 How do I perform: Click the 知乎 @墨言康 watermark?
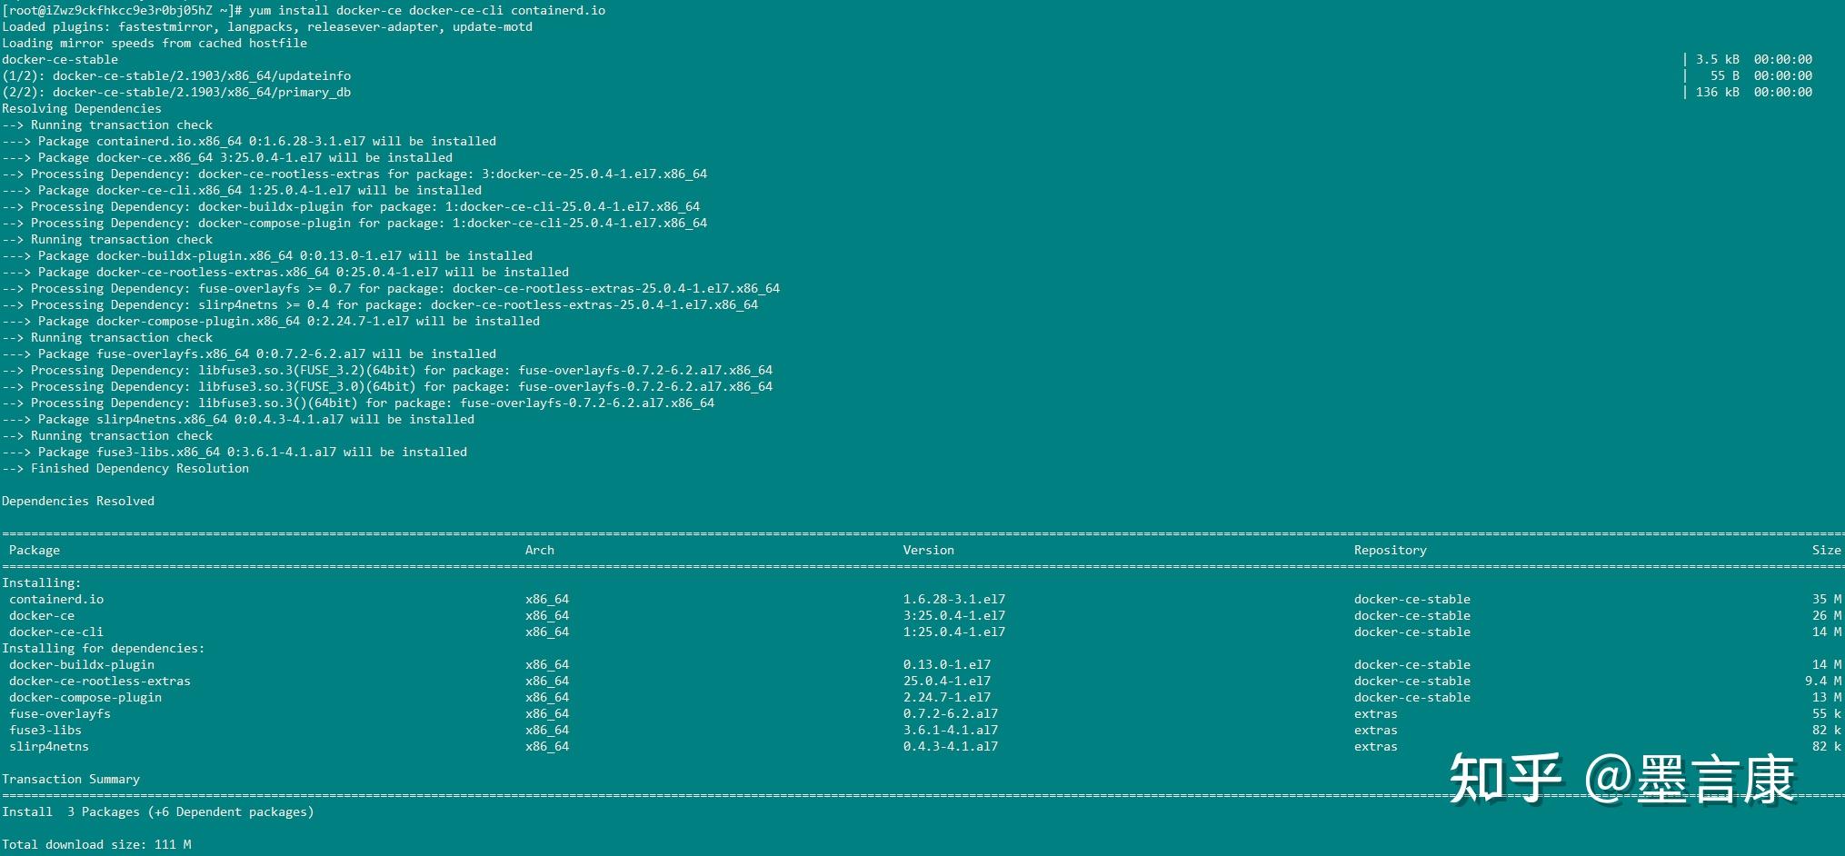click(1661, 777)
